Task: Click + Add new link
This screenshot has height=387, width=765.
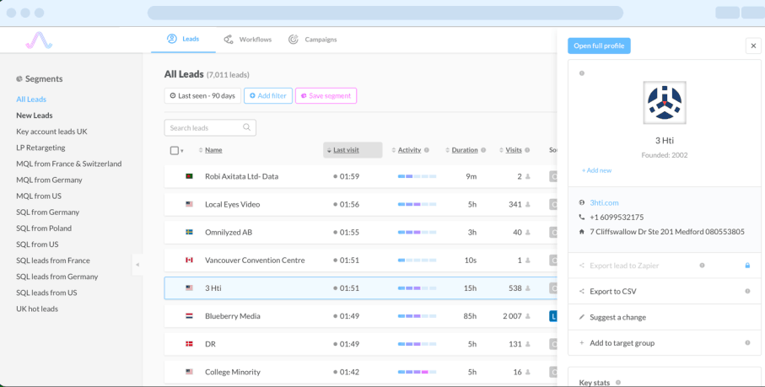Action: (596, 170)
